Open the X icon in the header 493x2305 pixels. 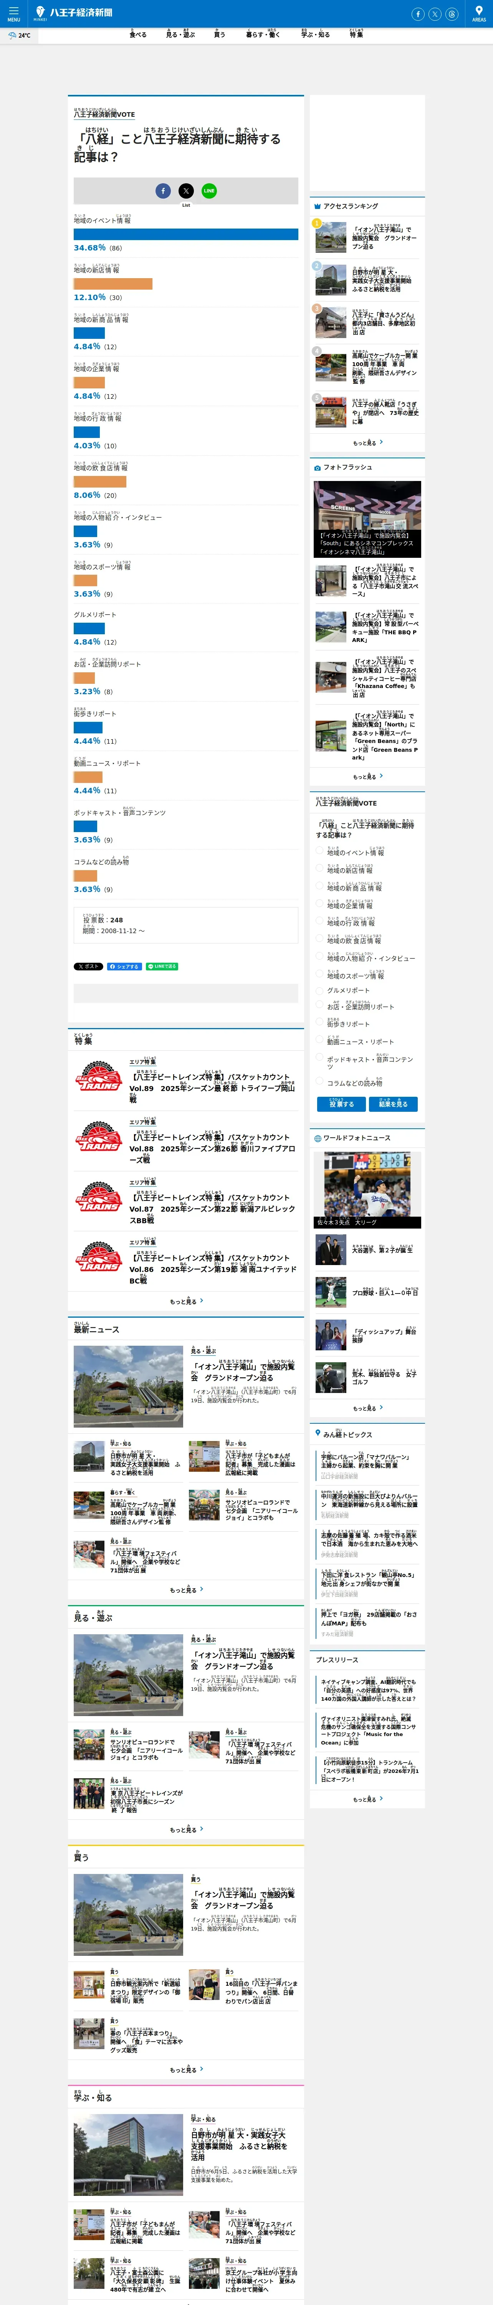coord(435,13)
